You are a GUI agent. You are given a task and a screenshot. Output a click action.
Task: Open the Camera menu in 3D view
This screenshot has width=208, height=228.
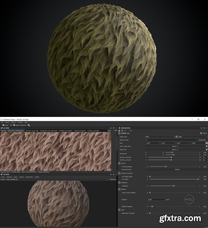22,177
